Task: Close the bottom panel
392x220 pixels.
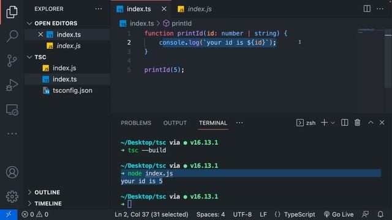Action: pyautogui.click(x=382, y=123)
